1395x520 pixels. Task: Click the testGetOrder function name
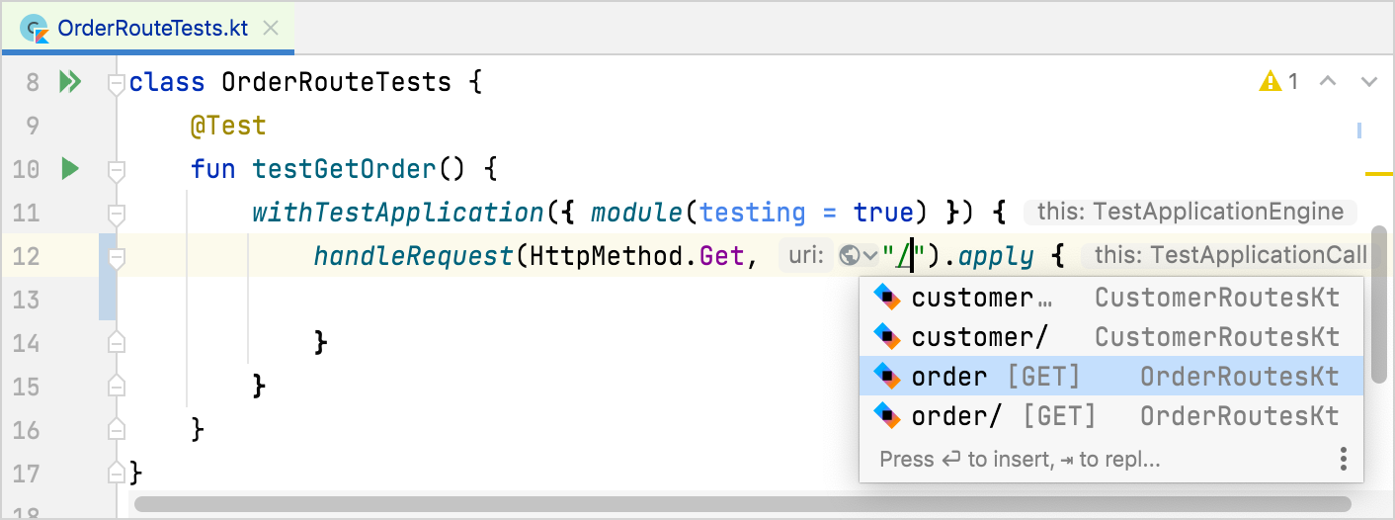point(345,169)
